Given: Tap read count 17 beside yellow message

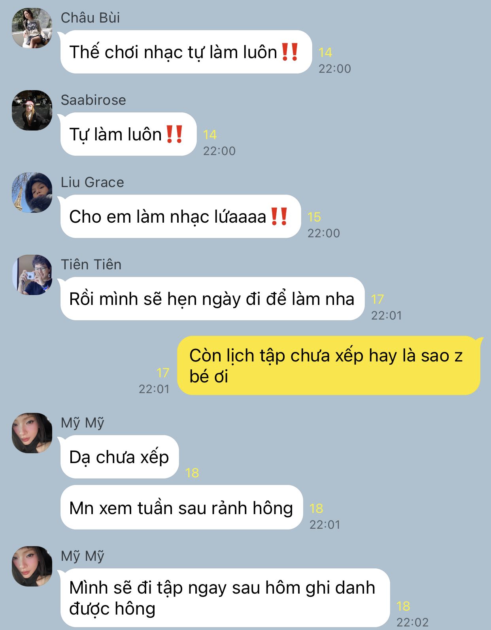Looking at the screenshot, I should tap(162, 373).
